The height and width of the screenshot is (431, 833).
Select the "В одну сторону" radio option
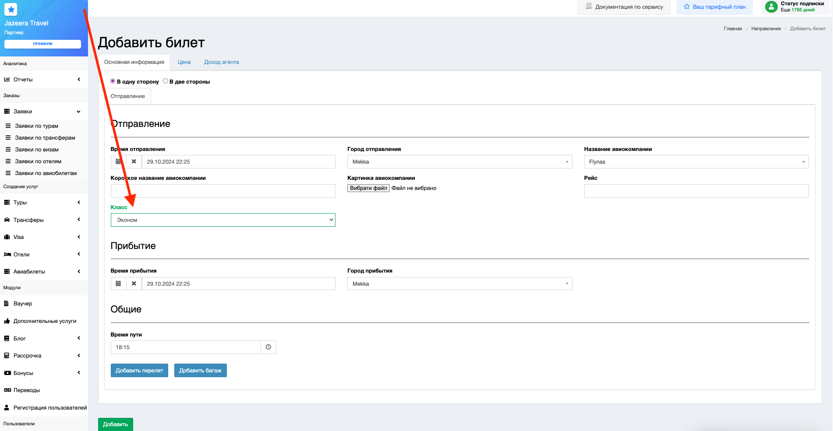[113, 81]
